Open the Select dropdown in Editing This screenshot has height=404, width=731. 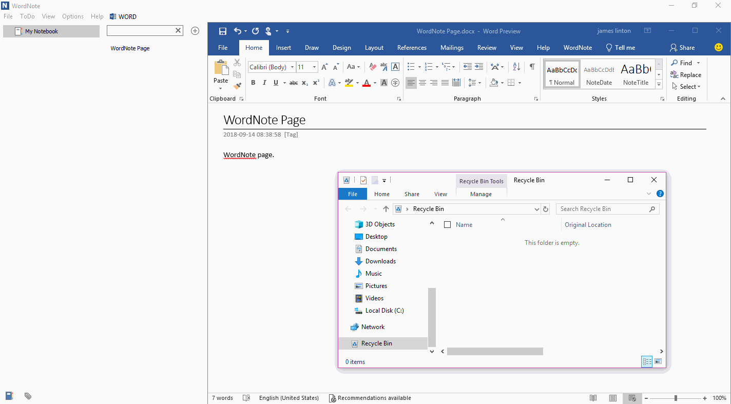point(686,87)
